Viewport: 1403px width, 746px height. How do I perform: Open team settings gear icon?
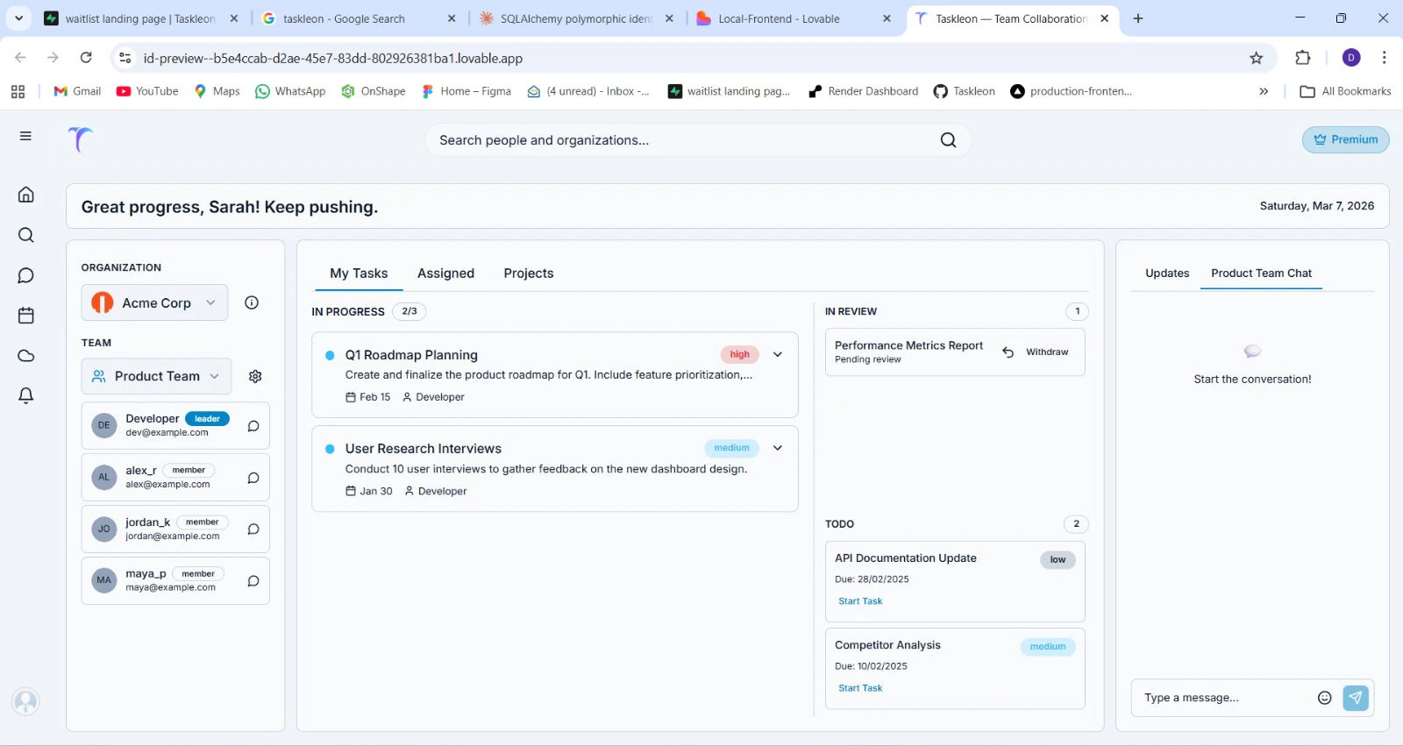click(x=255, y=376)
